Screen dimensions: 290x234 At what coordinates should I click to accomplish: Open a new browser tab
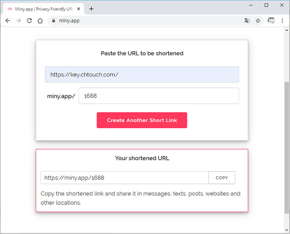pos(91,9)
